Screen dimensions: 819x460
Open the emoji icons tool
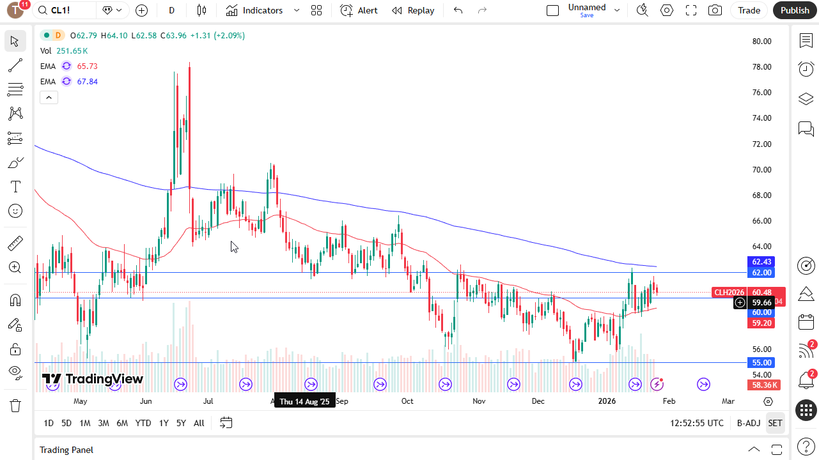pos(15,211)
